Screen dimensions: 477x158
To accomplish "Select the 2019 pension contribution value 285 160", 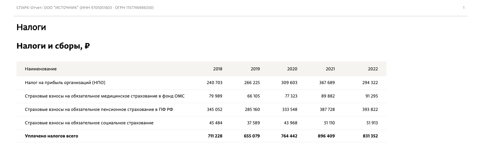I will (252, 109).
